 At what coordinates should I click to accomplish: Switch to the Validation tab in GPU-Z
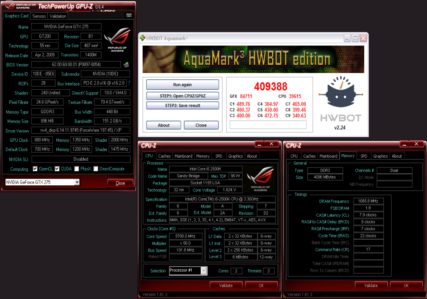pyautogui.click(x=58, y=16)
